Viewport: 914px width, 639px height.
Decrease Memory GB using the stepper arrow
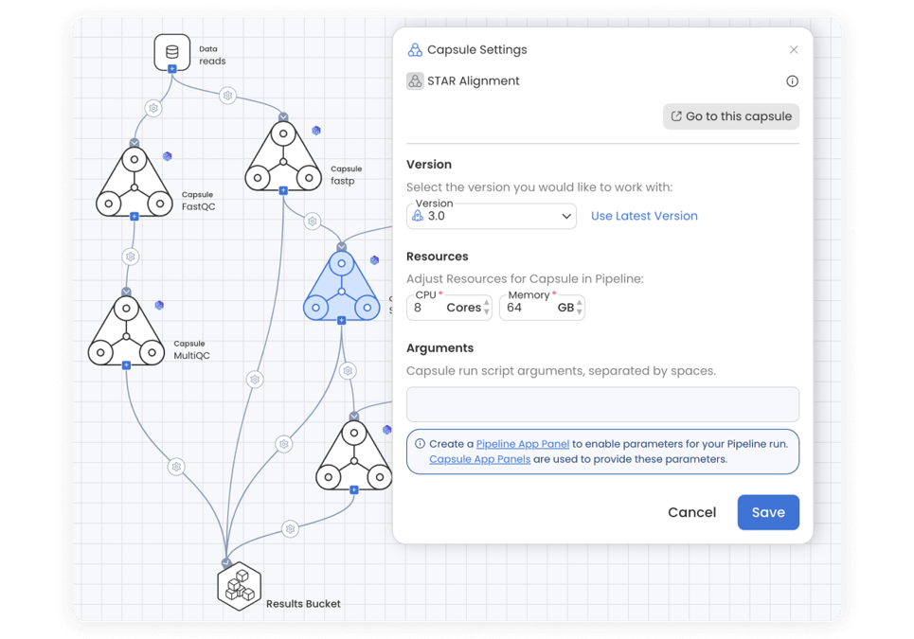click(578, 311)
